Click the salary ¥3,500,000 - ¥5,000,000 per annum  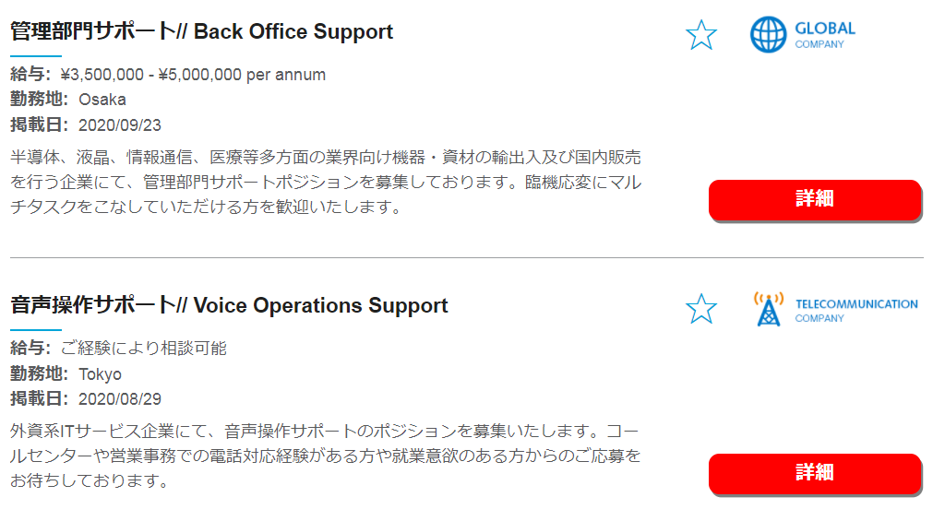pos(193,75)
